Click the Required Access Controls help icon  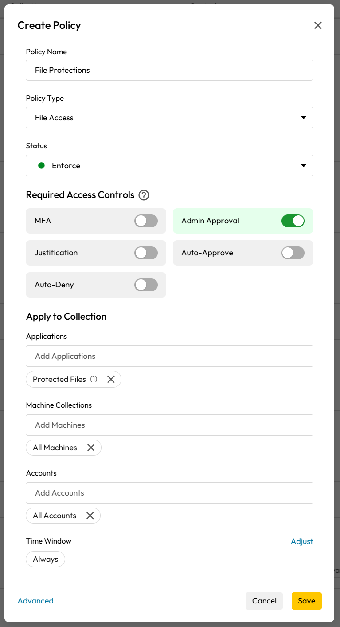coord(144,195)
